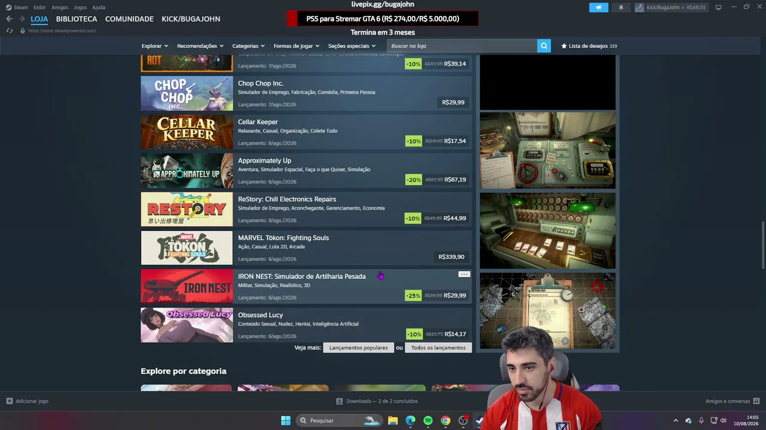Open the volume control in the tray

(x=724, y=420)
